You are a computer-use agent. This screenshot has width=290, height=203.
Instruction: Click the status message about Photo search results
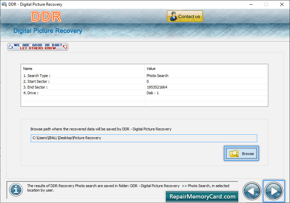click(x=128, y=188)
